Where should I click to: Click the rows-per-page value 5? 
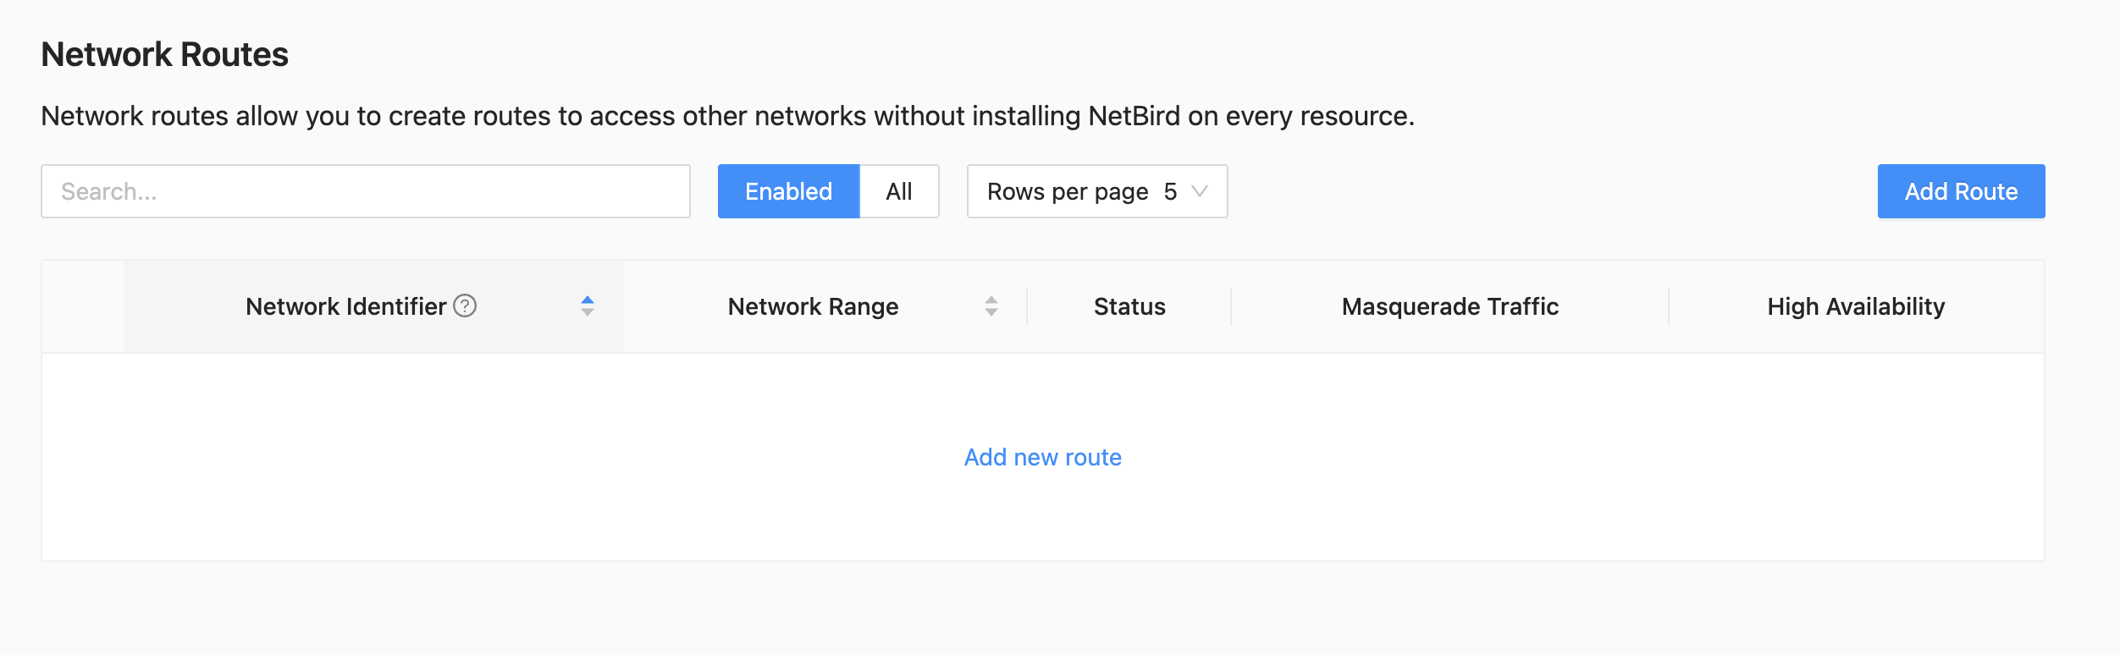click(1170, 191)
